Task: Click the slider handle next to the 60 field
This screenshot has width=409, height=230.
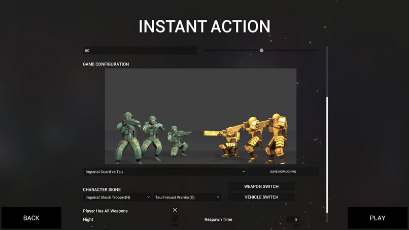Action: 261,50
